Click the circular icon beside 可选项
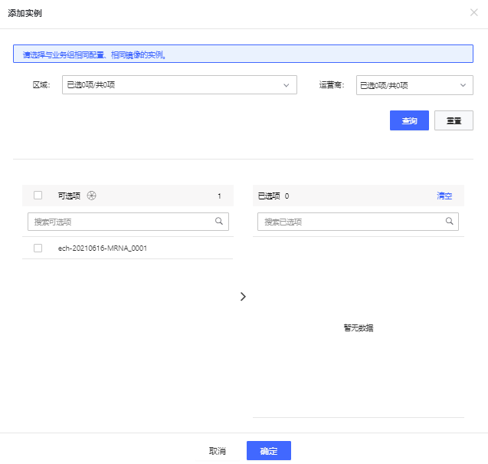Viewport: 488px width, 464px height. point(91,196)
